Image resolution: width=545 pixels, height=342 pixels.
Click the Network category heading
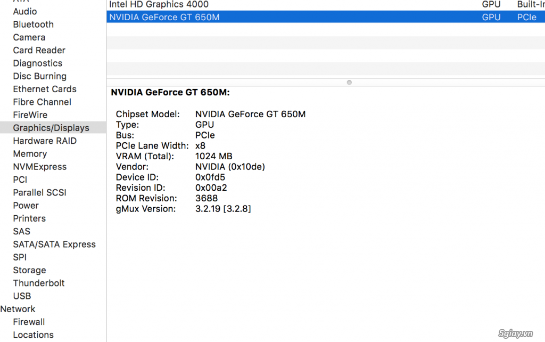(18, 309)
